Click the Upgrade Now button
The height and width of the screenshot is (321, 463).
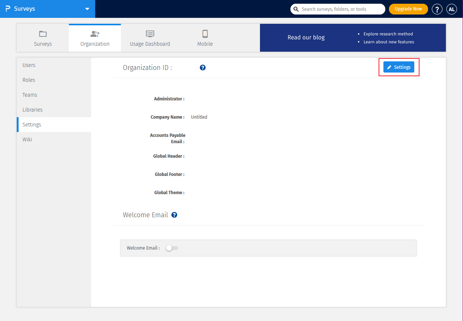[x=408, y=9]
